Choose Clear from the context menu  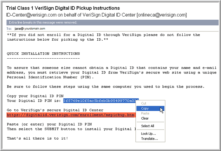[x=150, y=118]
